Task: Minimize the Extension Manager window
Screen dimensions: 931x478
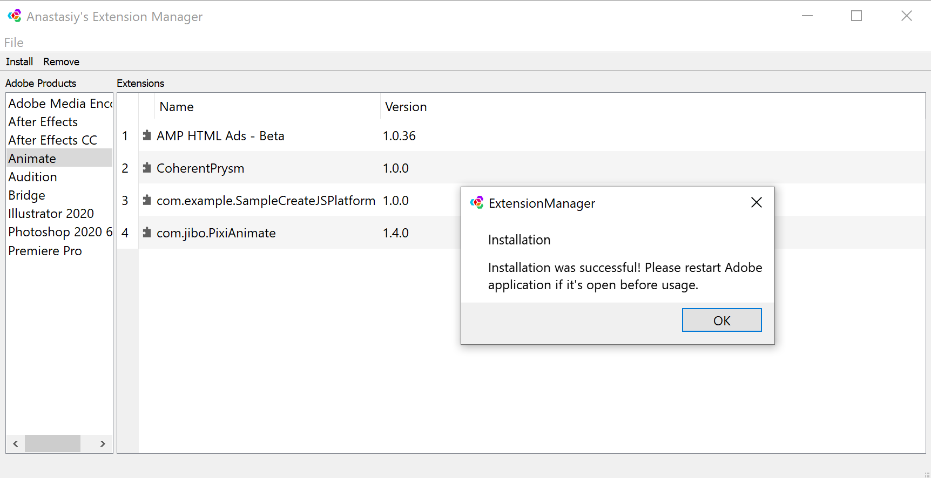Action: coord(807,16)
